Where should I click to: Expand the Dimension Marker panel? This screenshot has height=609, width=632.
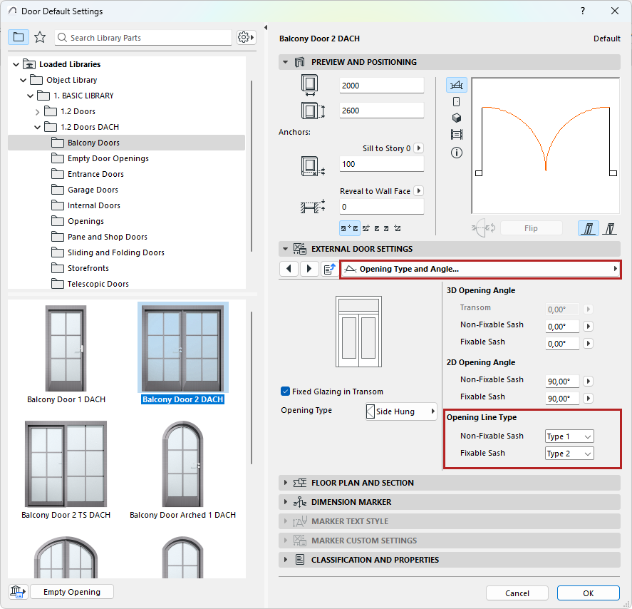pyautogui.click(x=286, y=502)
